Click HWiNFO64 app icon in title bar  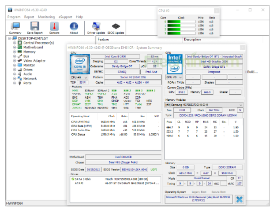click(x=10, y=10)
